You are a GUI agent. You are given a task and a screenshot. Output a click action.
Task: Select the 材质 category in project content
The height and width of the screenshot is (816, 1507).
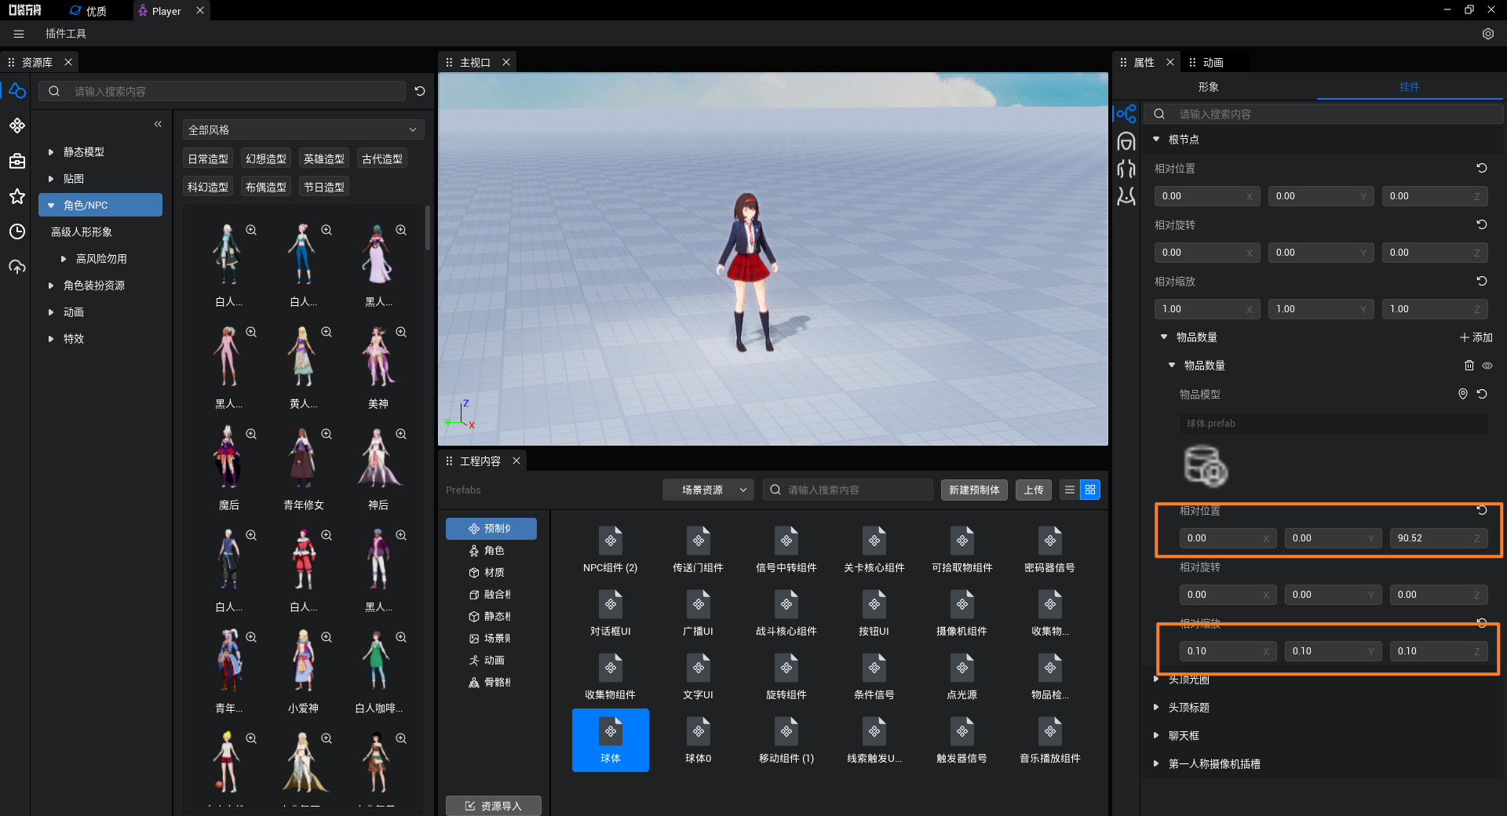click(x=491, y=573)
